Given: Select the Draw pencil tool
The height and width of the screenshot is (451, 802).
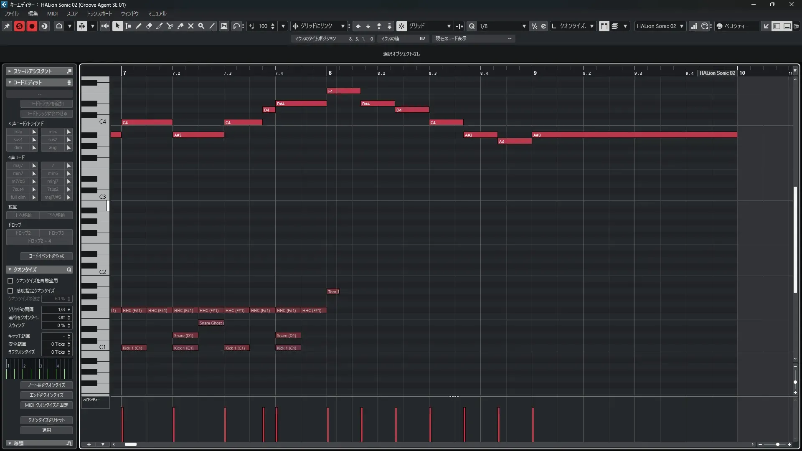Looking at the screenshot, I should coord(139,26).
